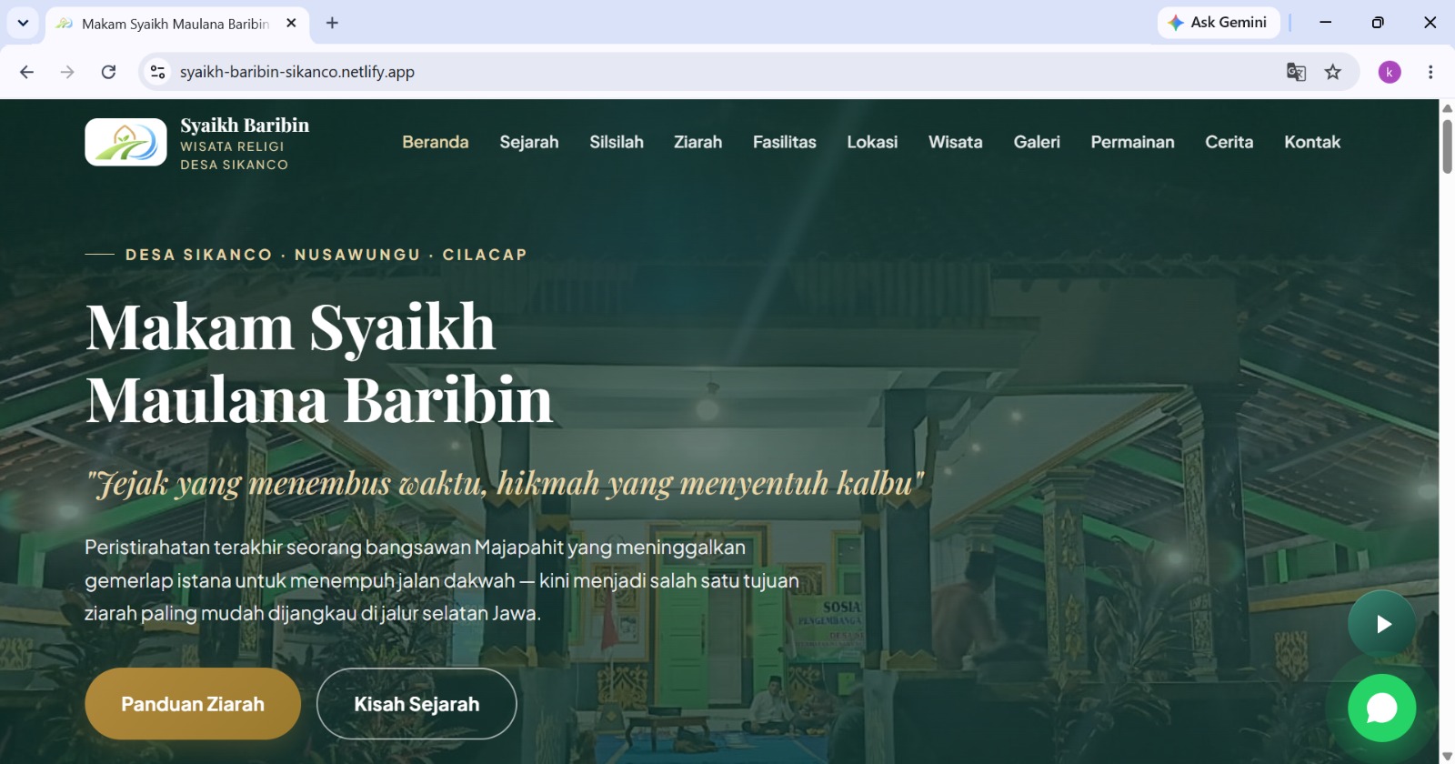1455x764 pixels.
Task: Open the Galeri navigation link
Action: tap(1037, 142)
